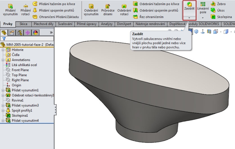Expand the Annotations tree node
This screenshot has height=149, width=235.
pyautogui.click(x=3, y=60)
